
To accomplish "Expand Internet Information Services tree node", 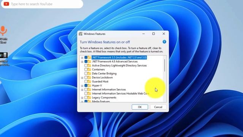I will coord(82,90).
